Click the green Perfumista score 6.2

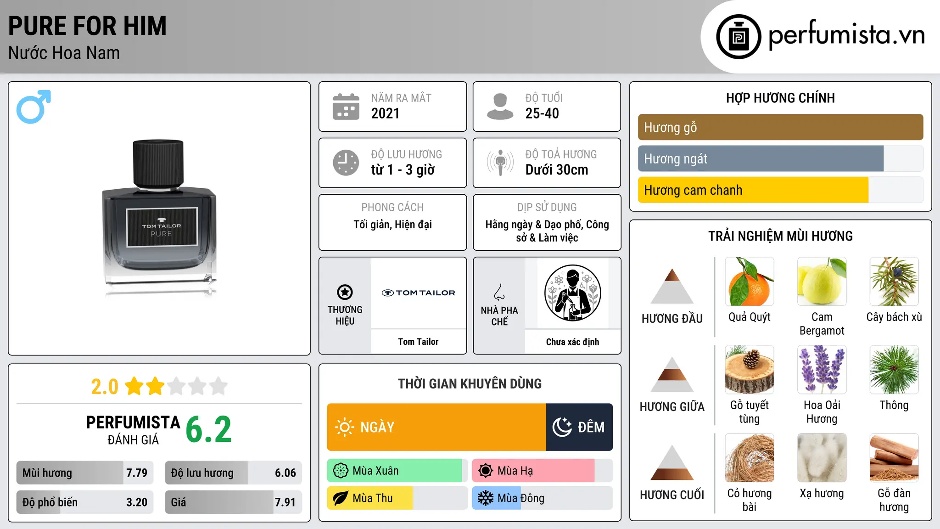click(x=208, y=430)
